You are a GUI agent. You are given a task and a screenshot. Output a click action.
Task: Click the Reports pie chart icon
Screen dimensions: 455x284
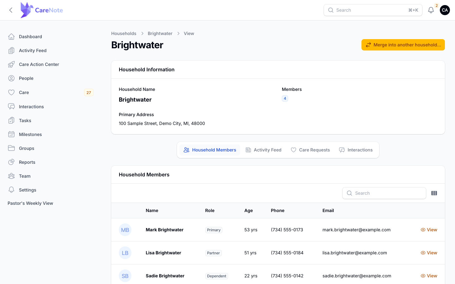[x=11, y=162]
